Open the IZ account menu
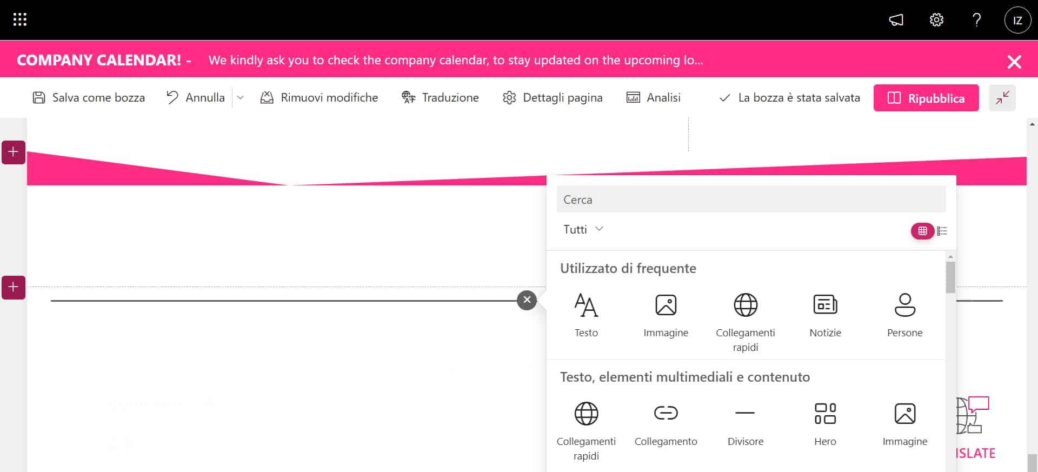The width and height of the screenshot is (1038, 472). point(1017,20)
